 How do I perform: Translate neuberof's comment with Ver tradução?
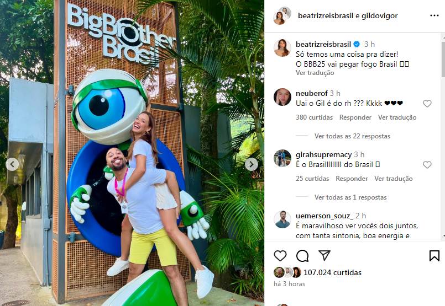coord(397,117)
